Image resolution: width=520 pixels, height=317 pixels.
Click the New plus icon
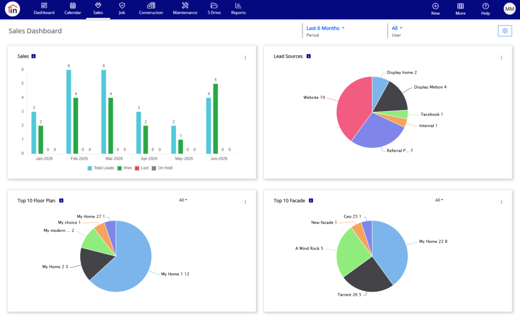click(435, 6)
